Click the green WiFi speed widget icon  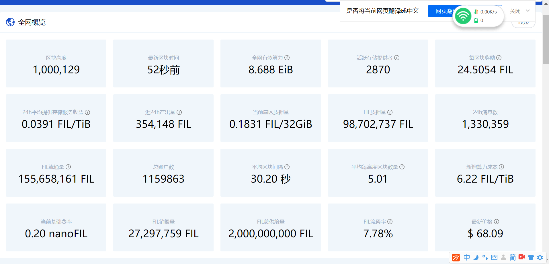(463, 16)
